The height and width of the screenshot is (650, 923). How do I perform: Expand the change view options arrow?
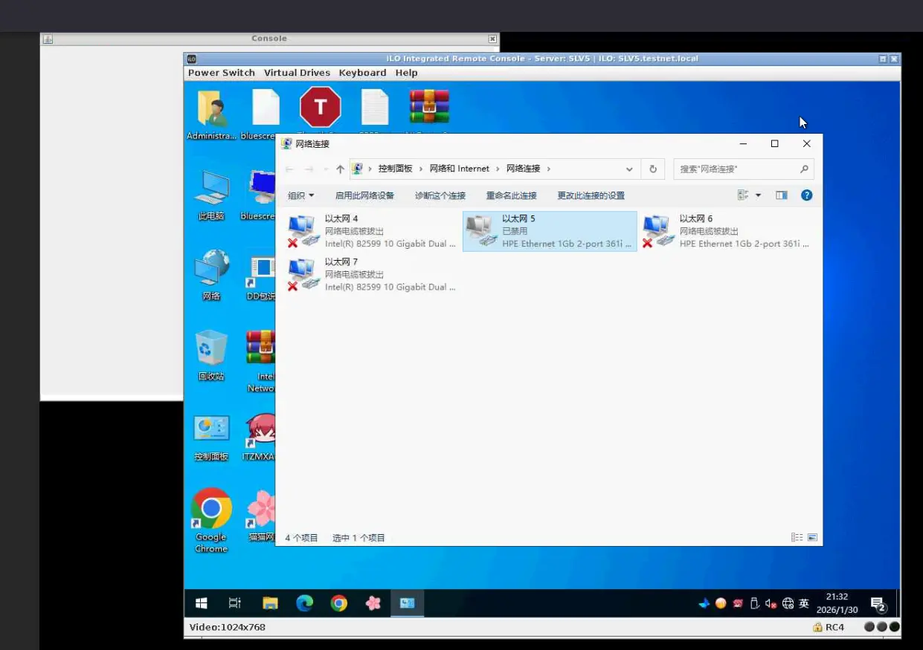[758, 195]
